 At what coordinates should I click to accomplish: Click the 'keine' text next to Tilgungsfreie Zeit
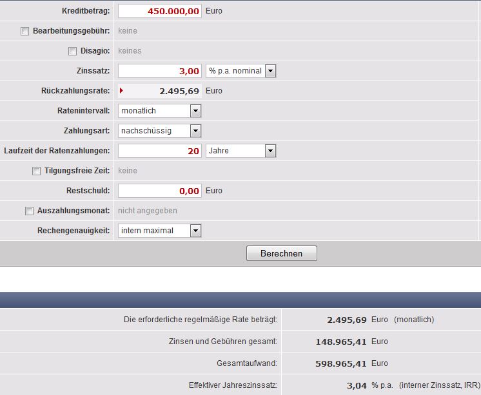[128, 171]
